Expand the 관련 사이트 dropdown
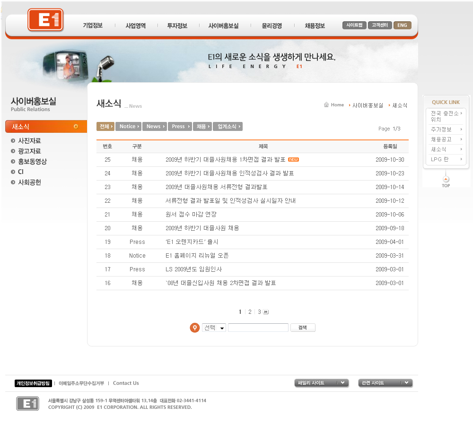The height and width of the screenshot is (424, 473). pyautogui.click(x=385, y=383)
